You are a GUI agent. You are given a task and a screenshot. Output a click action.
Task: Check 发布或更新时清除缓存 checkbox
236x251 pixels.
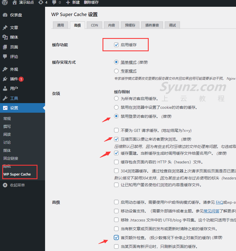tap(116, 229)
